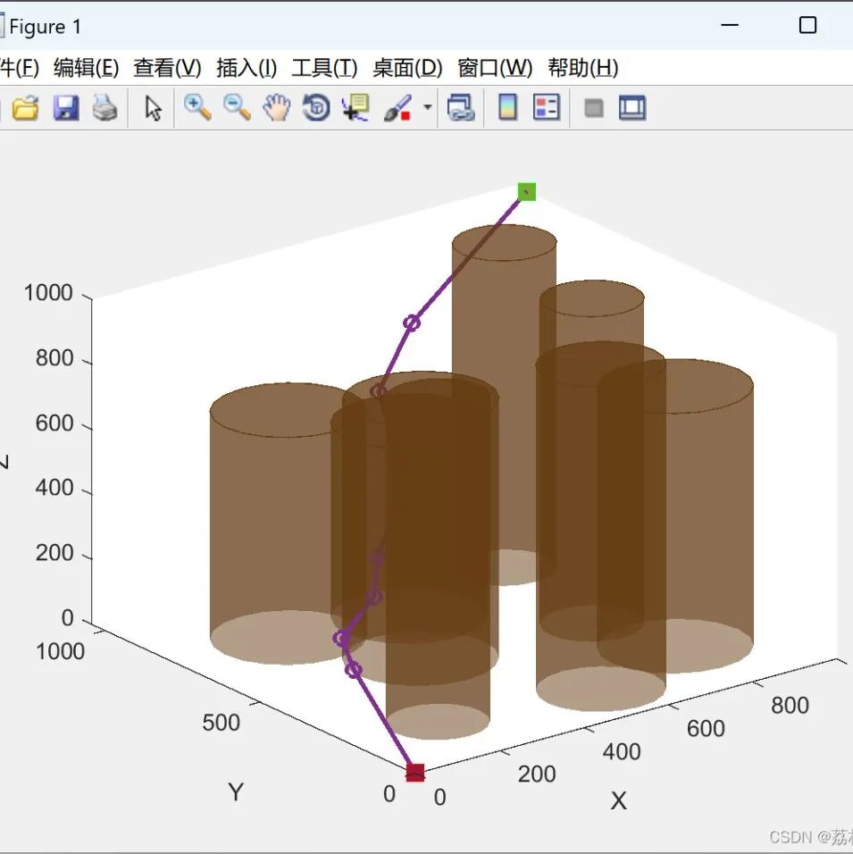Insert a colorbar
The image size is (853, 854).
click(x=507, y=107)
